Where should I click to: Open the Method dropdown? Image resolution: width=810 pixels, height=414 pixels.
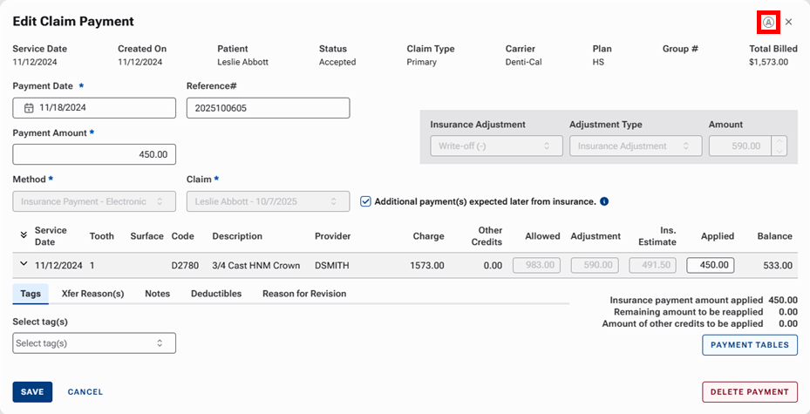(94, 201)
